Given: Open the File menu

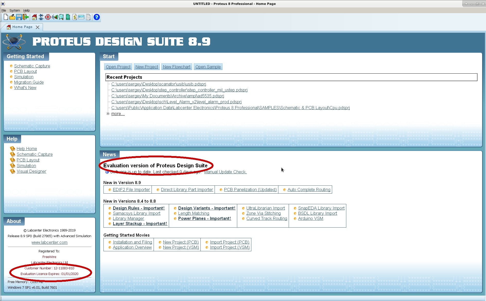Looking at the screenshot, I should (4, 11).
